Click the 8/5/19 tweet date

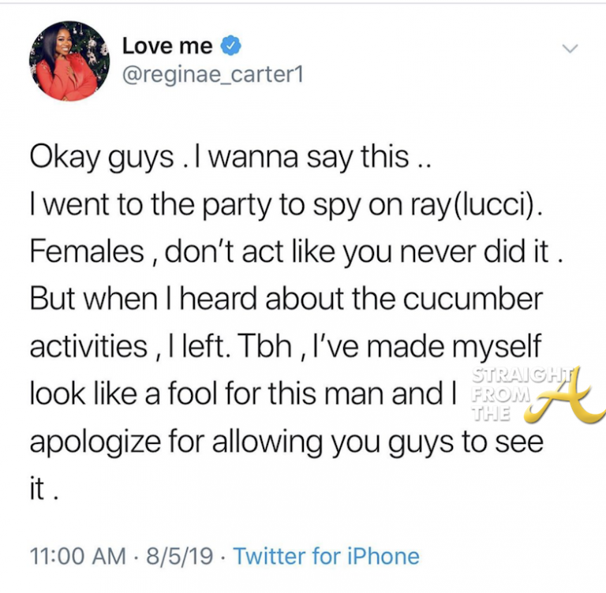(181, 556)
